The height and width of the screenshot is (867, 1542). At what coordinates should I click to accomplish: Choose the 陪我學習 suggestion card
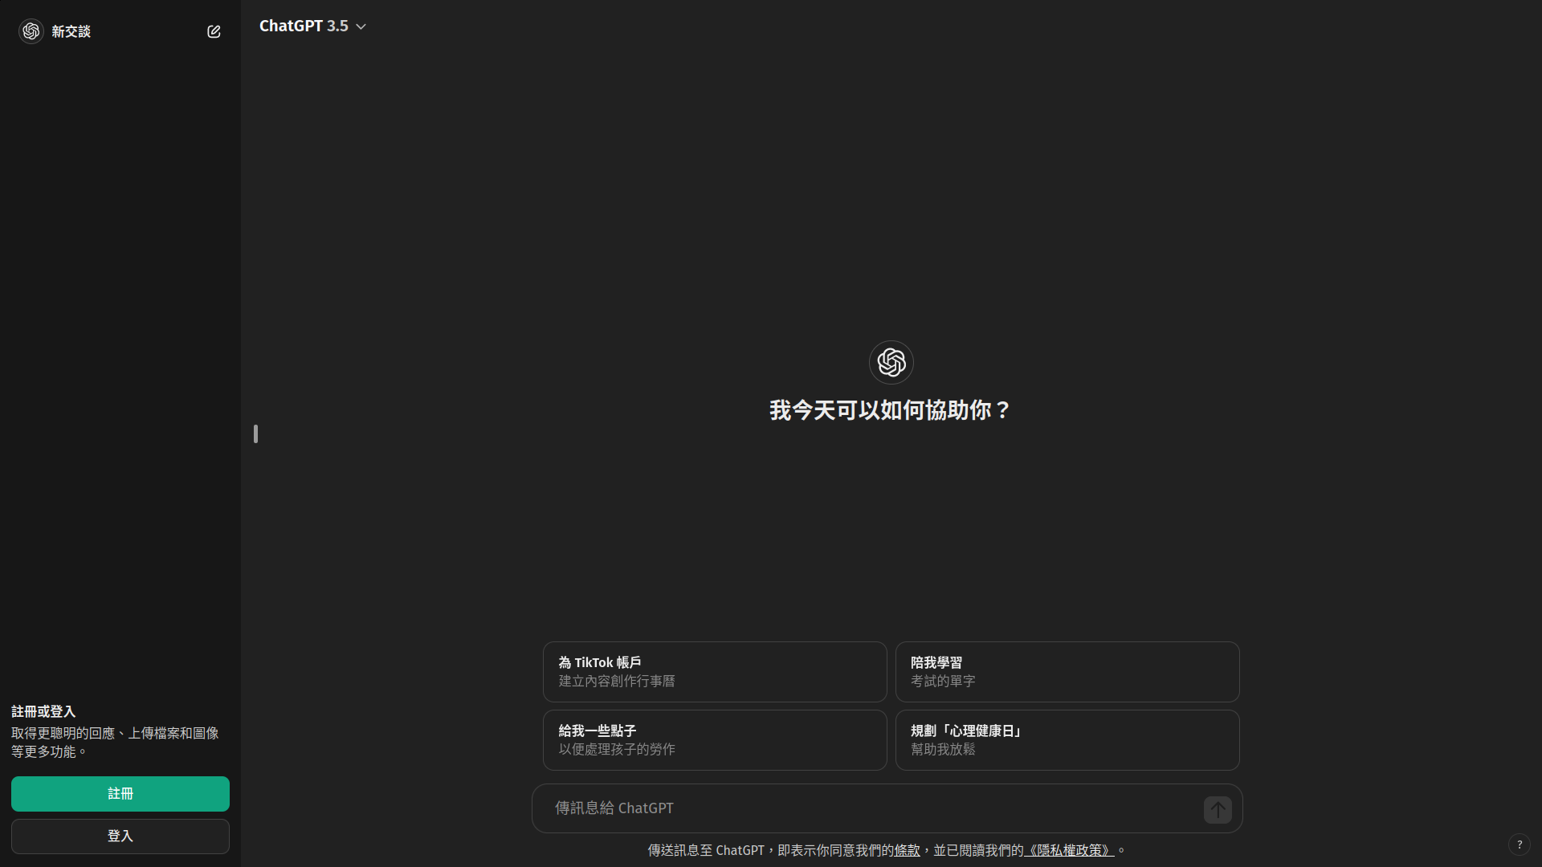coord(1067,672)
